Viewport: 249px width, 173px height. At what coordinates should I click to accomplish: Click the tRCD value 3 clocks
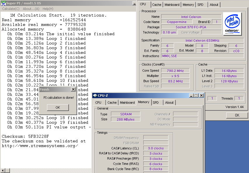point(156,153)
